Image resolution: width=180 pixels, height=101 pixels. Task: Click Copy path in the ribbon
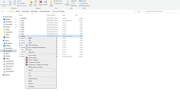(x=21, y=3)
